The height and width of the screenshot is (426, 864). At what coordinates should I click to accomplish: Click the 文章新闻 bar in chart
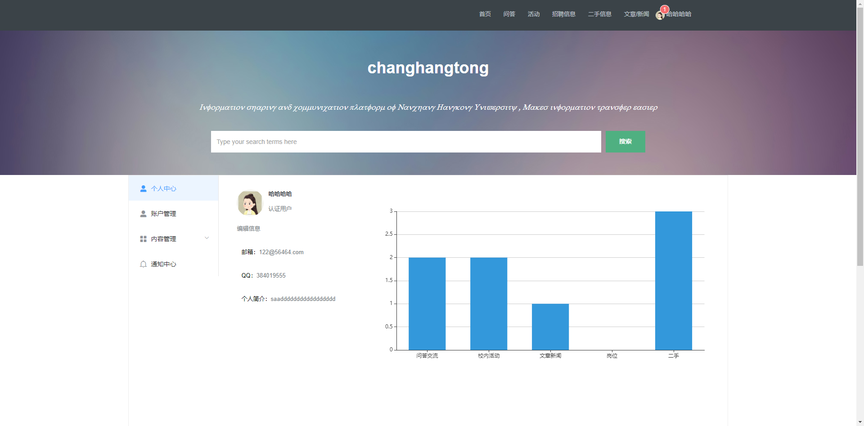coord(550,327)
